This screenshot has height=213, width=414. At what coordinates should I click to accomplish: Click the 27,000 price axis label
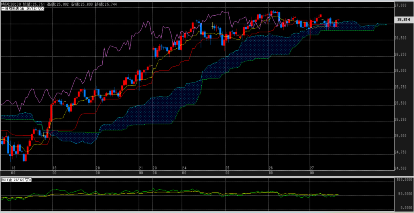(401, 5)
